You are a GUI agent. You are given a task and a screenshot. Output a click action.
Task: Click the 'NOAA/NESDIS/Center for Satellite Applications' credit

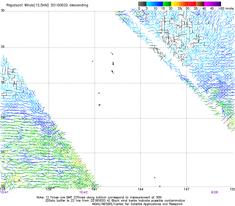pyautogui.click(x=137, y=204)
